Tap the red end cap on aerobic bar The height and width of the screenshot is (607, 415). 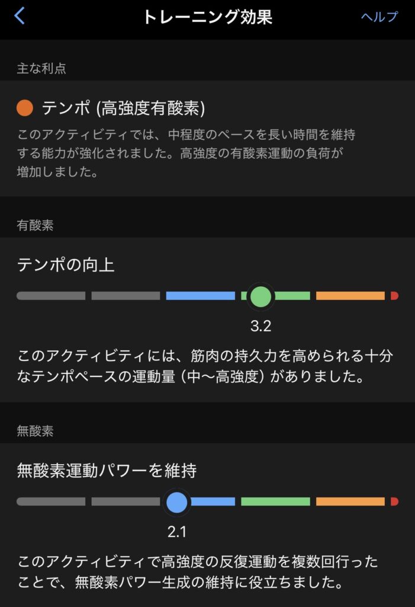point(394,296)
